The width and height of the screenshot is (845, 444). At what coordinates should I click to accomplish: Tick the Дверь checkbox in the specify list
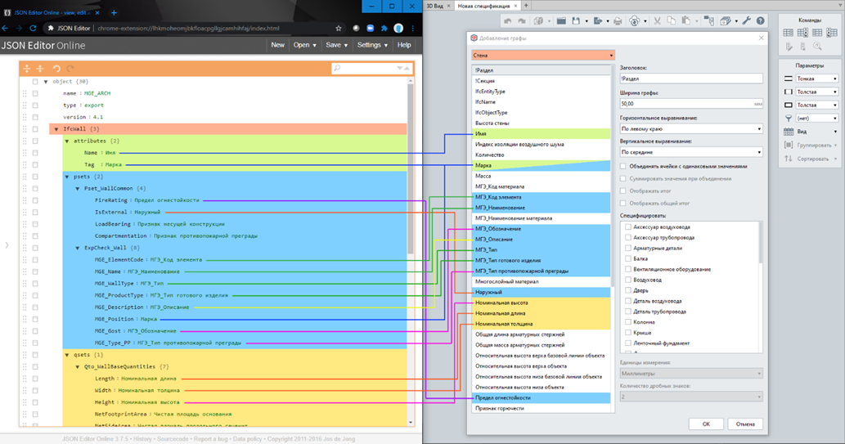point(628,290)
